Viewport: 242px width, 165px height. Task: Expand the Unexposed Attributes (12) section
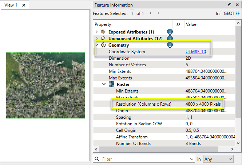click(97, 38)
